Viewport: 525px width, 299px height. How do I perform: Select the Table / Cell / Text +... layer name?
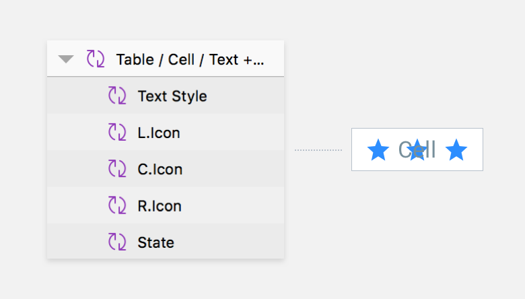pyautogui.click(x=190, y=60)
